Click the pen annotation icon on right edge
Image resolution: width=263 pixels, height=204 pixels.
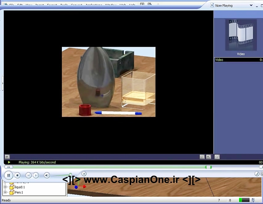pyautogui.click(x=256, y=174)
